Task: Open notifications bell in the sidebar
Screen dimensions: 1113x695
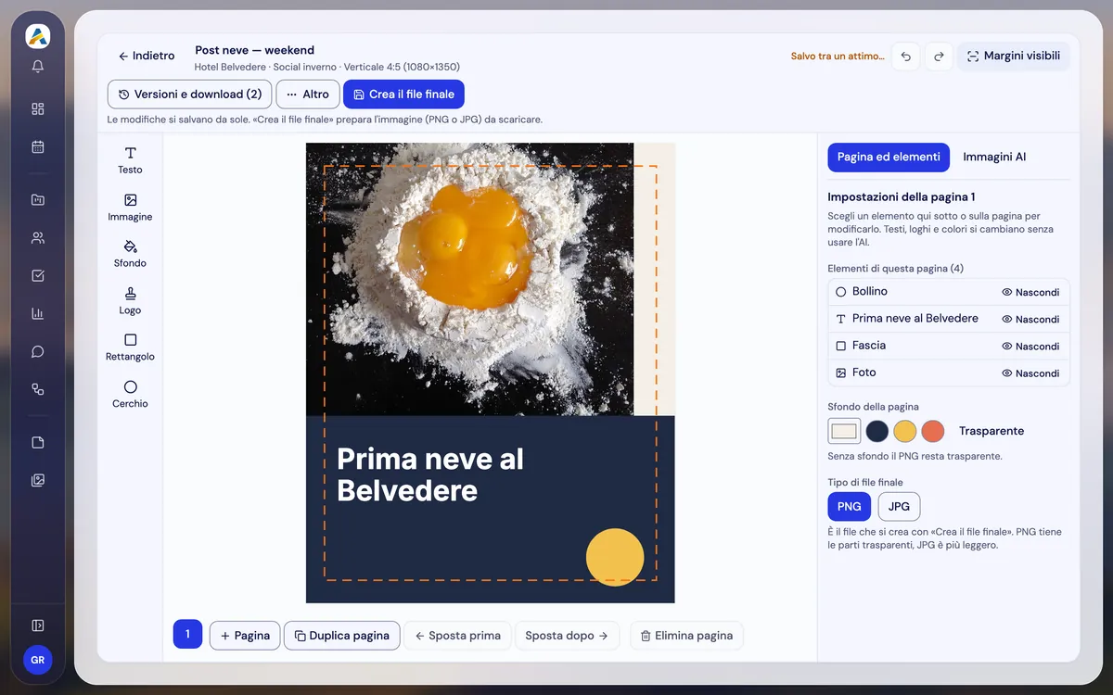Action: [38, 66]
